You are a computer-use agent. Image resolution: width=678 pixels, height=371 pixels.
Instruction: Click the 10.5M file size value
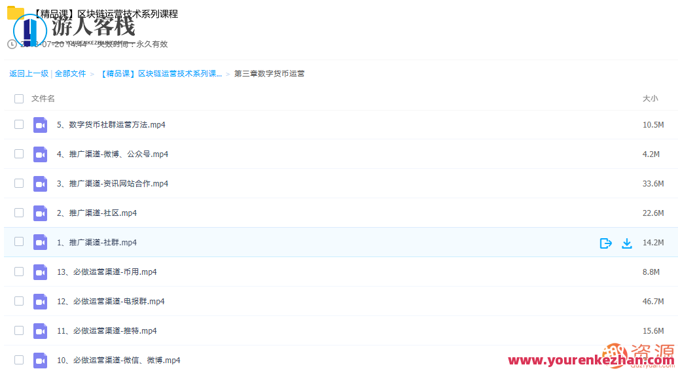653,124
